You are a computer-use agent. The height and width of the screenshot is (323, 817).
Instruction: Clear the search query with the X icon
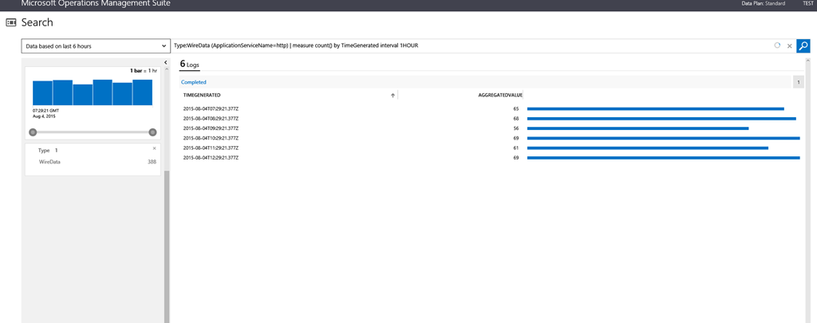pyautogui.click(x=789, y=46)
